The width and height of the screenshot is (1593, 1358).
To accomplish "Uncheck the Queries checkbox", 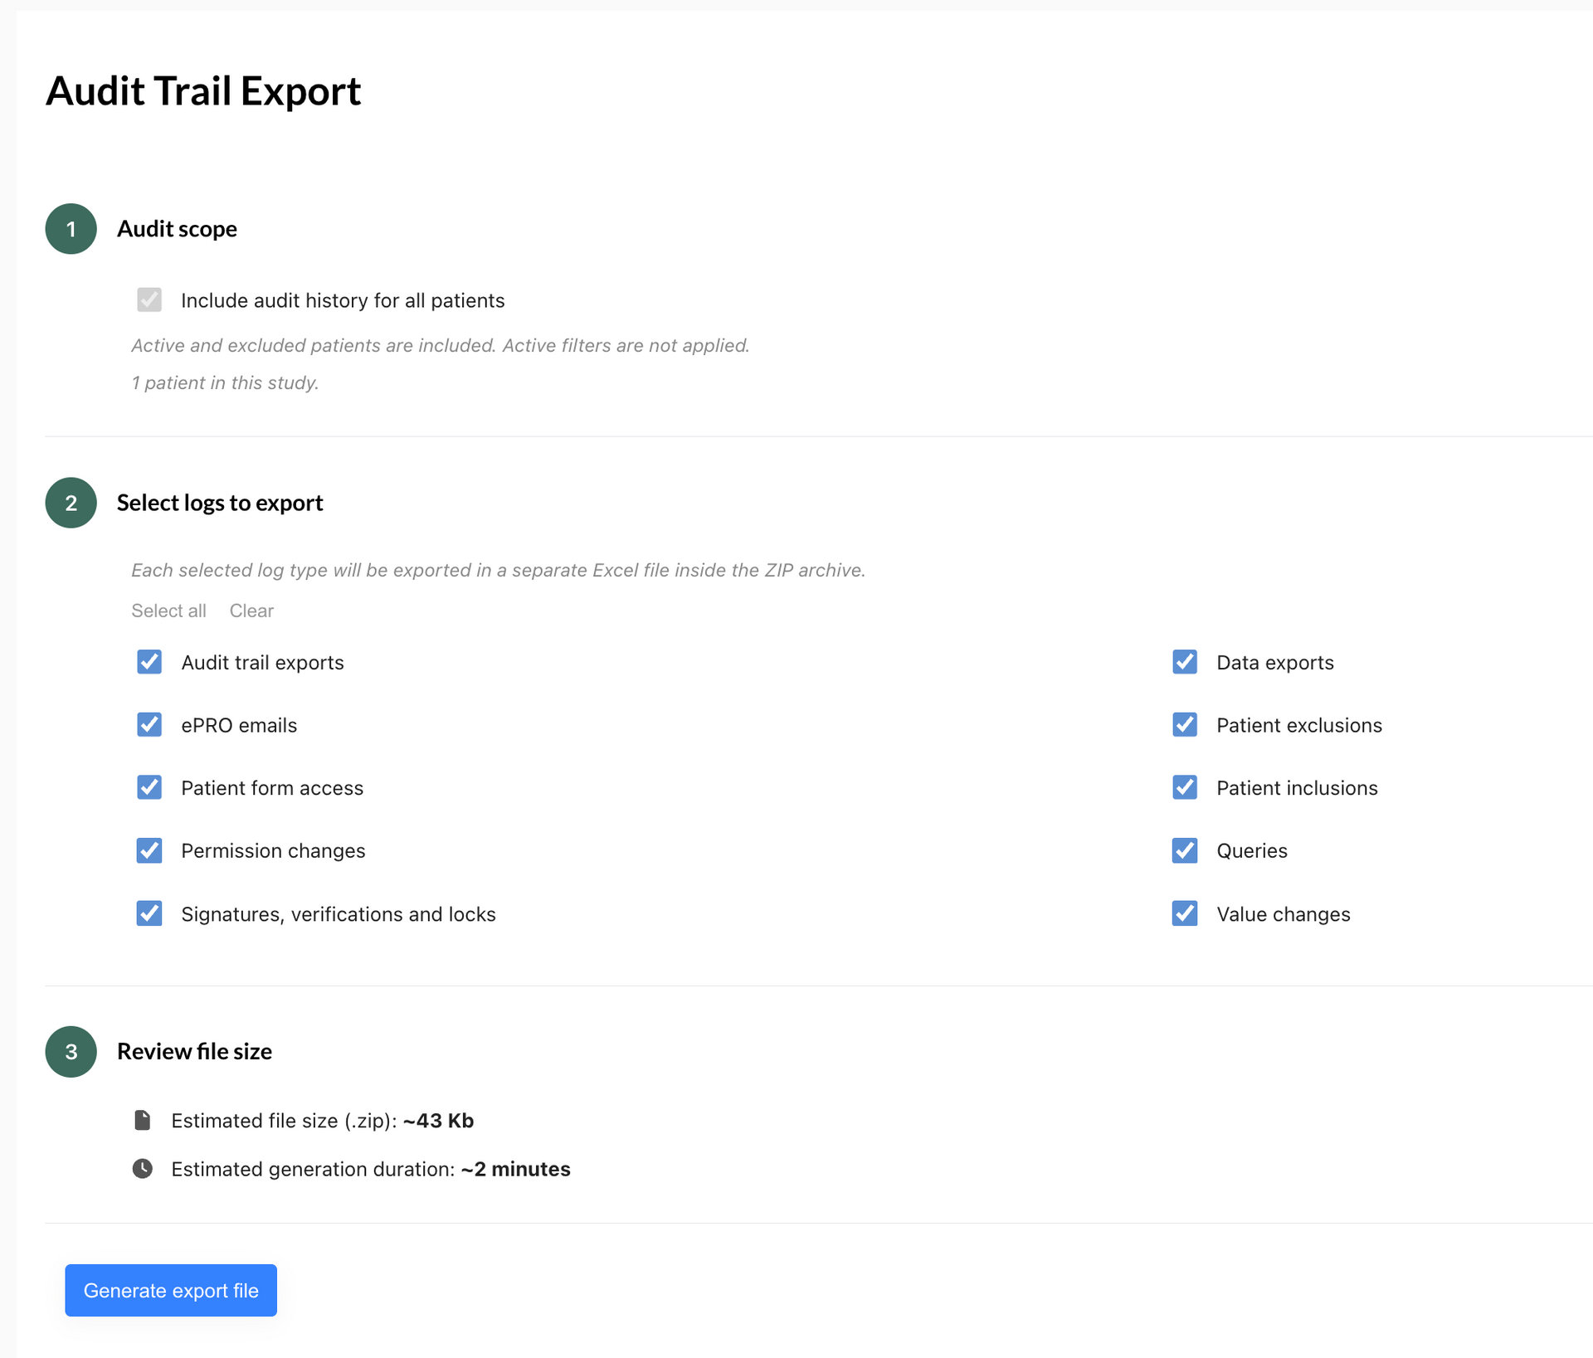I will coord(1185,850).
